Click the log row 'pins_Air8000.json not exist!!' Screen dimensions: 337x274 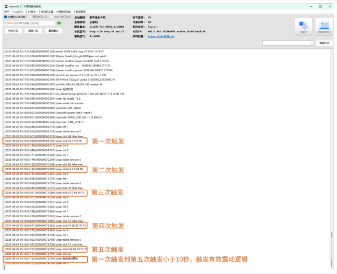pyautogui.click(x=55, y=56)
